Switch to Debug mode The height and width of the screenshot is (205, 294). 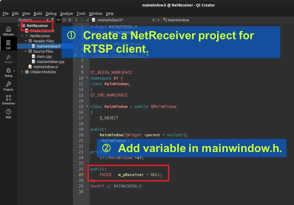(8, 73)
